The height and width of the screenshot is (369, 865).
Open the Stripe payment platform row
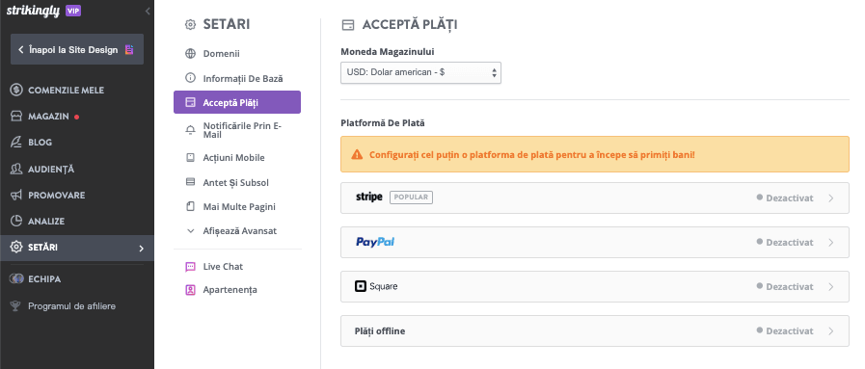coord(595,198)
